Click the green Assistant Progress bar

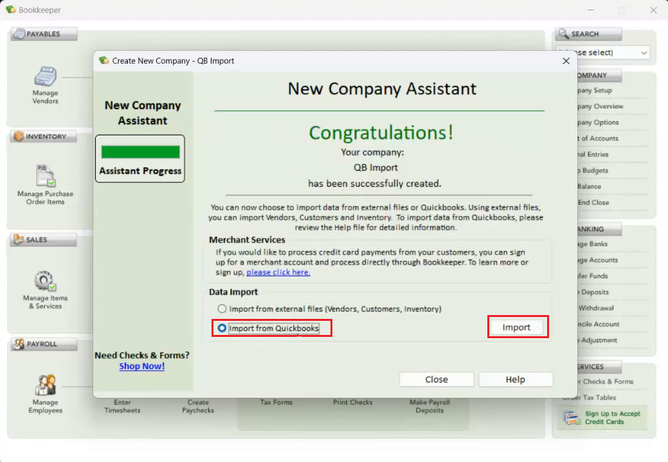(141, 152)
